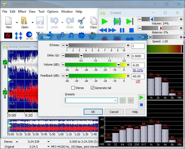Open the Help menu

coord(79,12)
